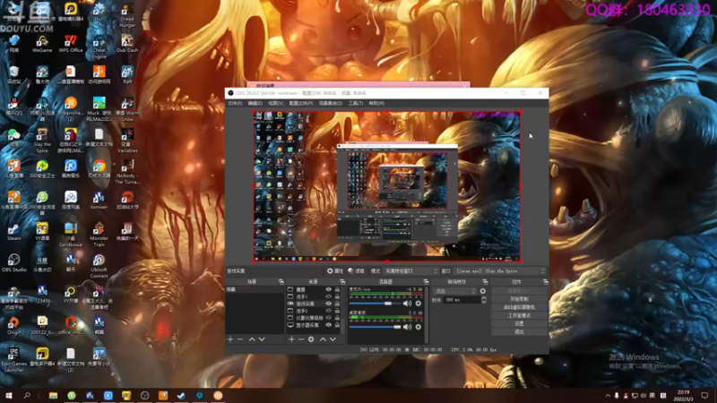Open OBS Studio desktop shortcut

[13, 262]
